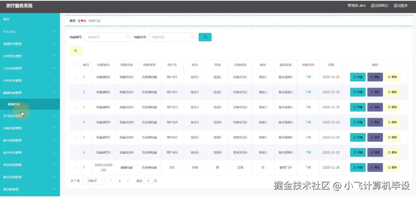Viewport: 416px width, 197px height.
Task: Expand 医疗药品管理 chevron in sidebar
Action: click(54, 152)
